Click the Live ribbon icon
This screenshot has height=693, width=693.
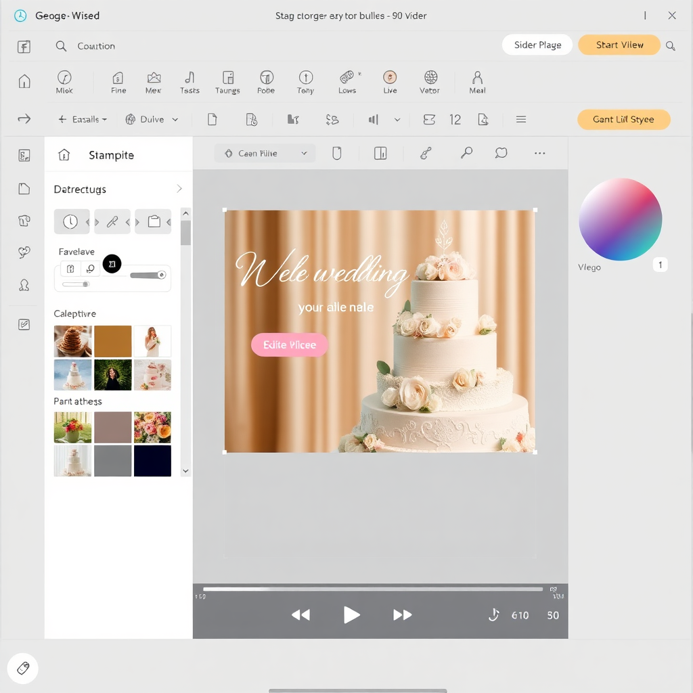pos(390,82)
